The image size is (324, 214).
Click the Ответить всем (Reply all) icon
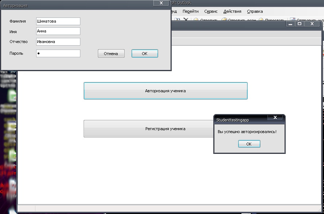tap(224, 20)
